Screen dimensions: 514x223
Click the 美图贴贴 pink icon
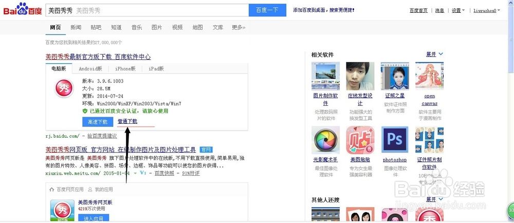(360, 140)
